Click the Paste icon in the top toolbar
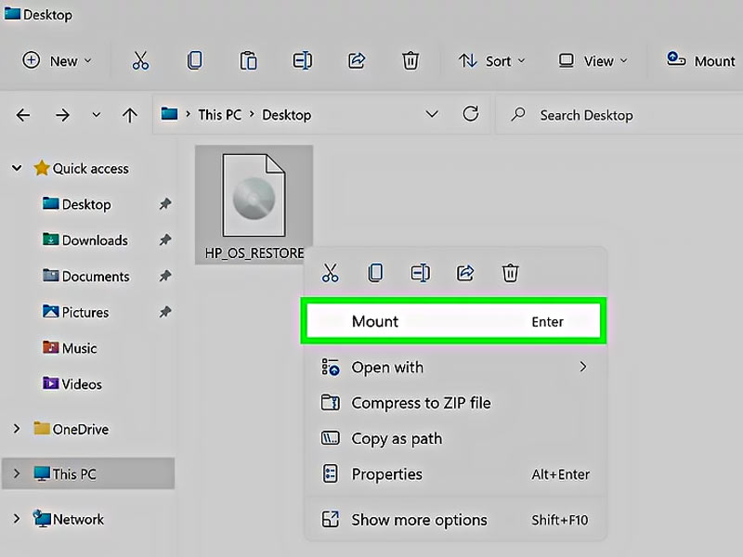 [x=248, y=61]
